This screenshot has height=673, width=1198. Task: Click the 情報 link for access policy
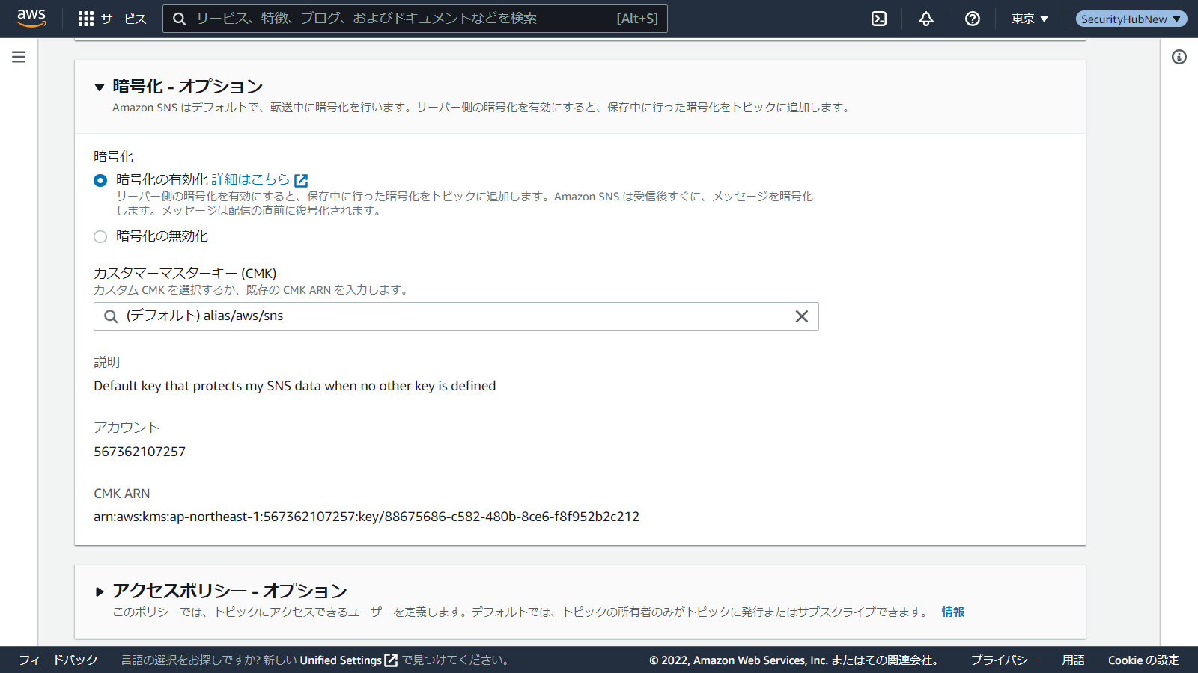pos(952,612)
